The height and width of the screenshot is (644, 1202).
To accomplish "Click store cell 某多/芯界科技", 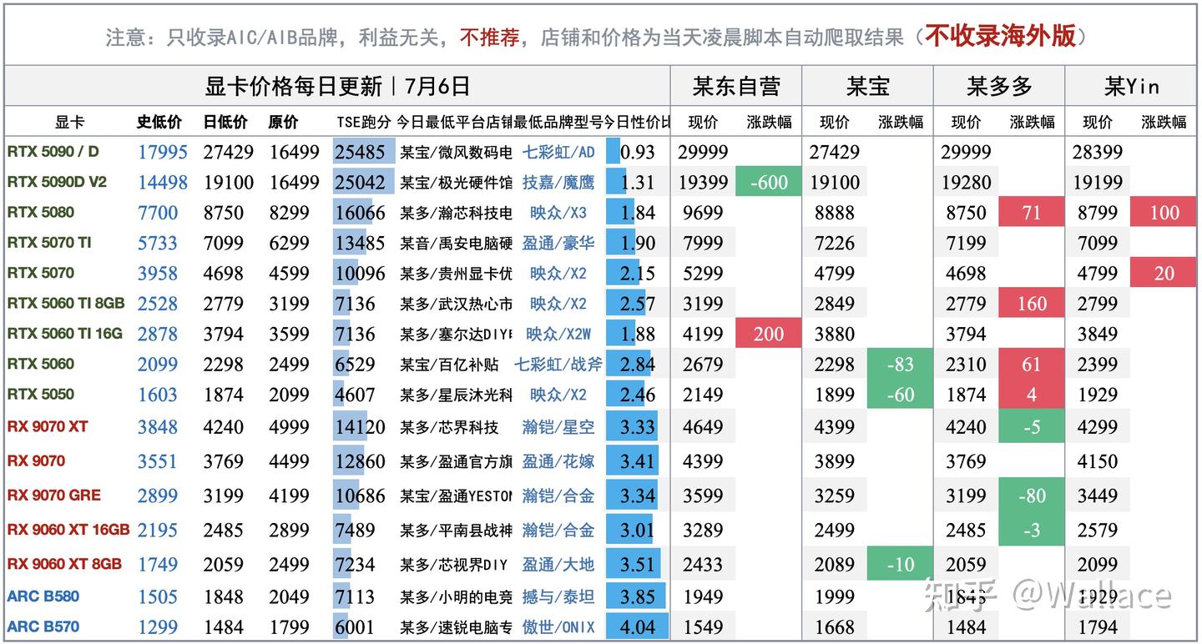I will coord(448,427).
